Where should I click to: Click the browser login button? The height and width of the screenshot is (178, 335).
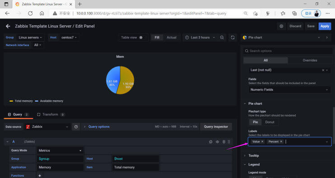(311, 13)
